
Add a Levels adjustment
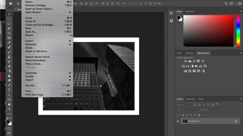pos(190,61)
